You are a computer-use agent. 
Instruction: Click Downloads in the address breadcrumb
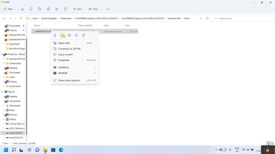coord(66,18)
